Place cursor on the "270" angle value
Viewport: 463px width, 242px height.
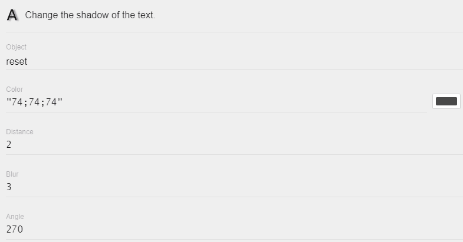(15, 229)
